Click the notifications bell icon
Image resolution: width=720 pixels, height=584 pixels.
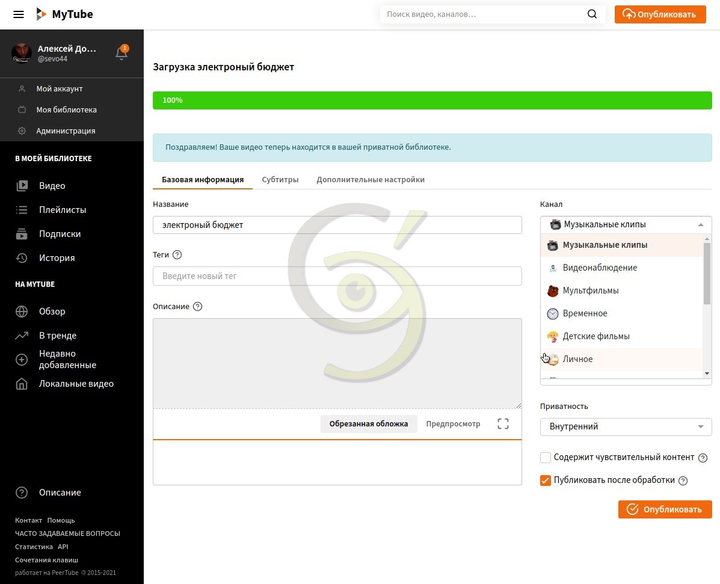122,54
